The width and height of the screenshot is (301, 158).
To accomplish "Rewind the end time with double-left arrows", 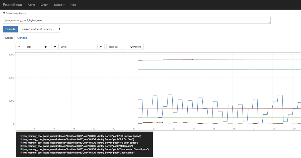I will tap(55, 47).
